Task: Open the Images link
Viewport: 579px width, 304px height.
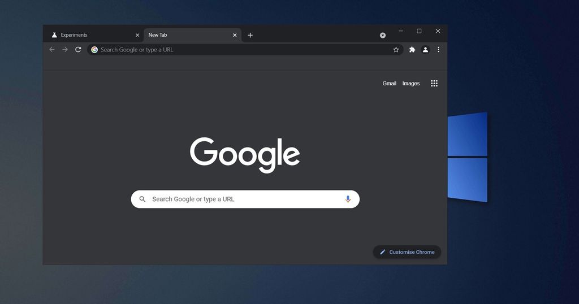Action: coord(411,84)
